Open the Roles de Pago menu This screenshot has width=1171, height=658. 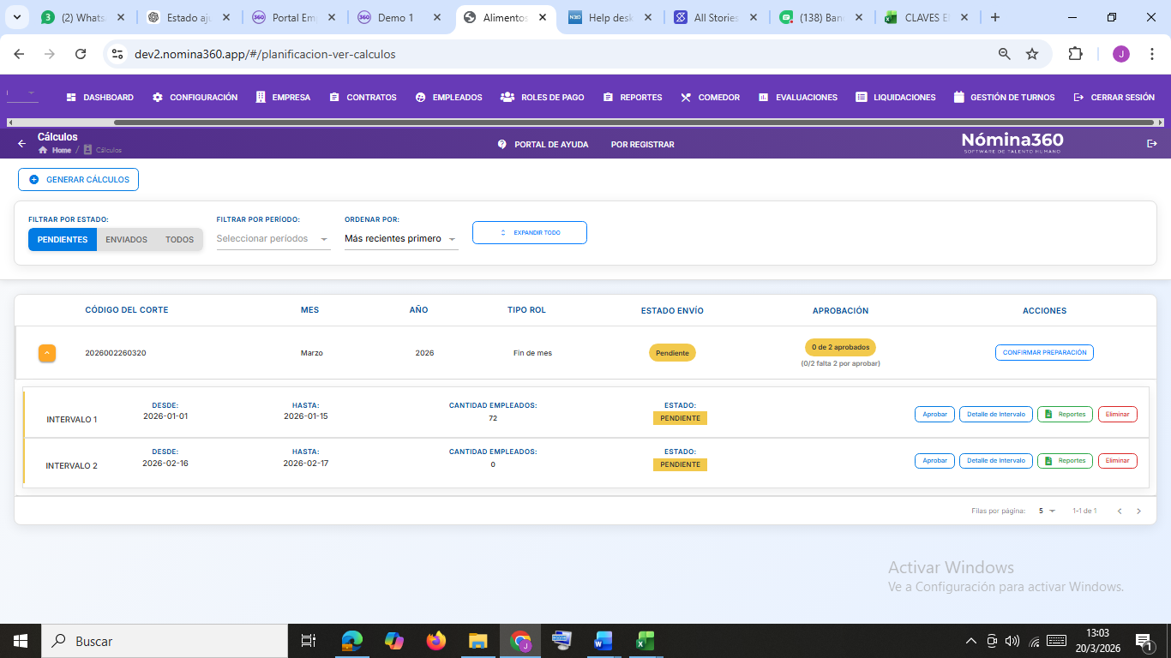tap(543, 98)
